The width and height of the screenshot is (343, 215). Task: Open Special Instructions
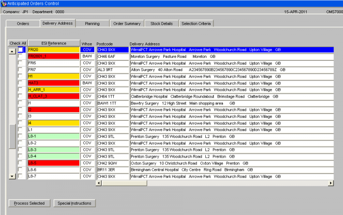(x=74, y=203)
